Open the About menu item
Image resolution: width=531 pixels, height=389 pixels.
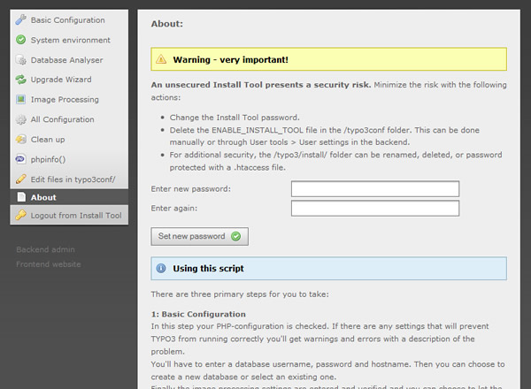click(43, 197)
